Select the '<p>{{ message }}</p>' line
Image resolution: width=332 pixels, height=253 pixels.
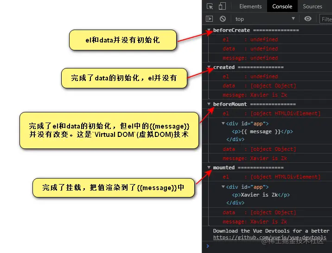point(262,131)
